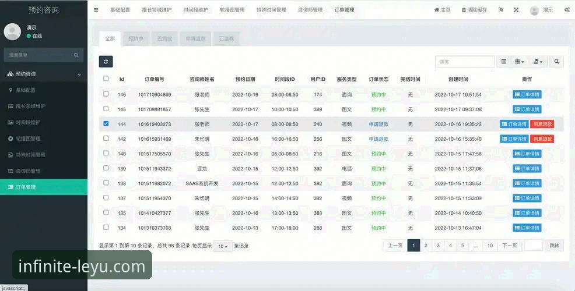Check the row 134 checkbox
575x291 pixels.
coord(106,228)
